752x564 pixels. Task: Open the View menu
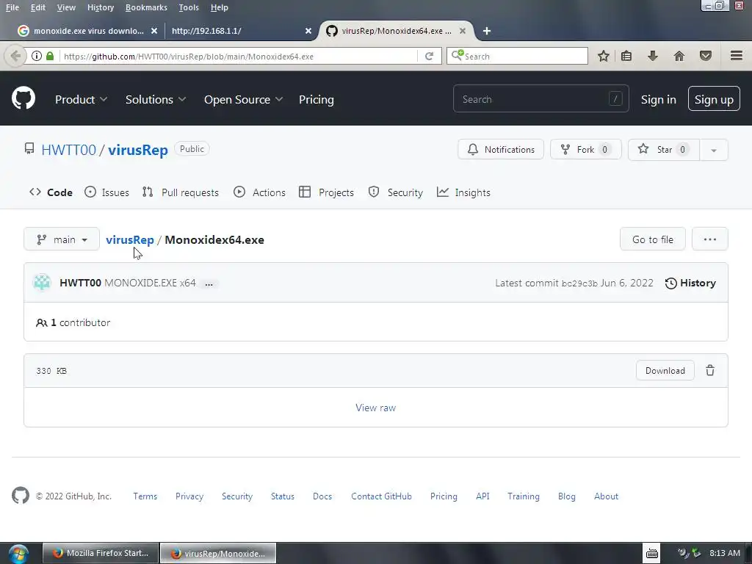pyautogui.click(x=66, y=7)
